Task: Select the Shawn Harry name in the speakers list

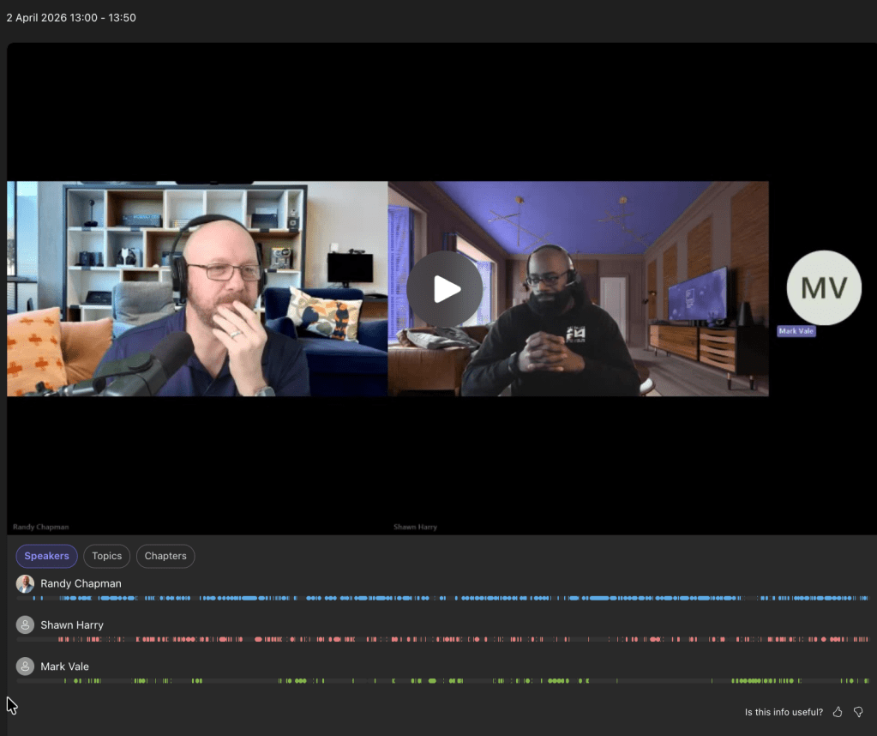Action: [x=72, y=624]
